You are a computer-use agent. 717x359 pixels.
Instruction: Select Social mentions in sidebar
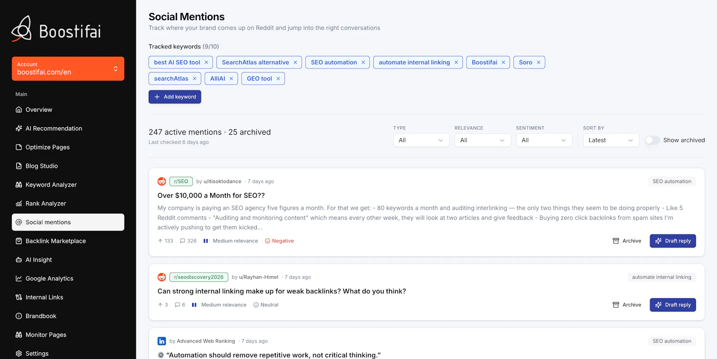click(68, 222)
